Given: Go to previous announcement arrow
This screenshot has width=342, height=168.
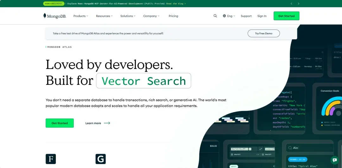Looking at the screenshot, I should click(291, 3).
